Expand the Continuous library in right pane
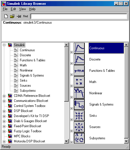Viewport: 130px width, 150px height. point(71,52)
